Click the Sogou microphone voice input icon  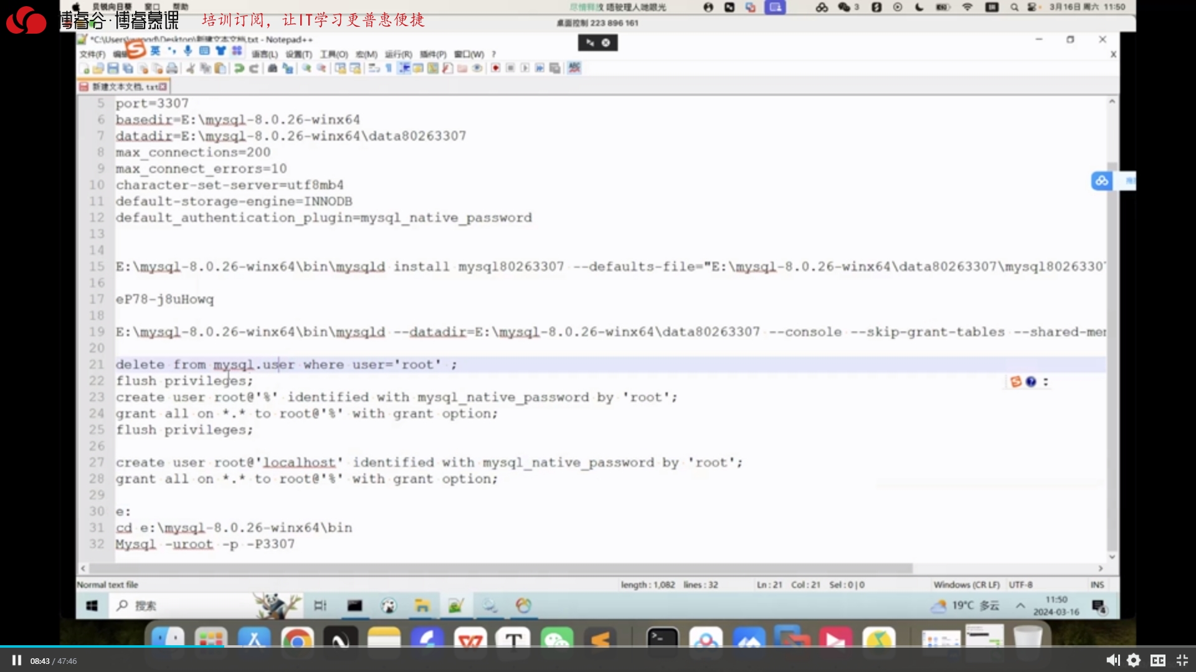(187, 50)
